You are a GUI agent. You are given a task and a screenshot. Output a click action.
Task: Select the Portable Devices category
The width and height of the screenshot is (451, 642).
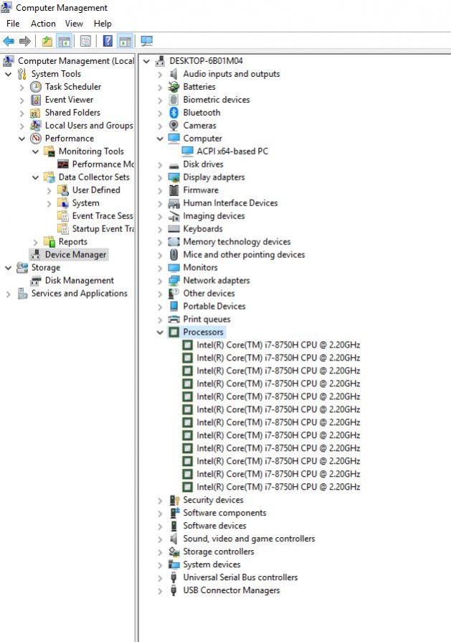pos(214,306)
